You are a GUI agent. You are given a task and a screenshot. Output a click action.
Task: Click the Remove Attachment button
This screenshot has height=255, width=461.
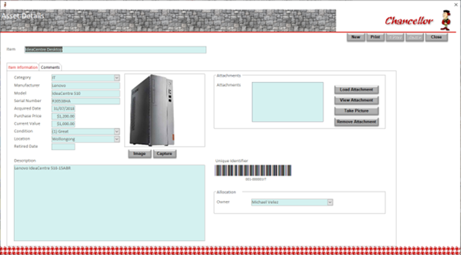[357, 122]
